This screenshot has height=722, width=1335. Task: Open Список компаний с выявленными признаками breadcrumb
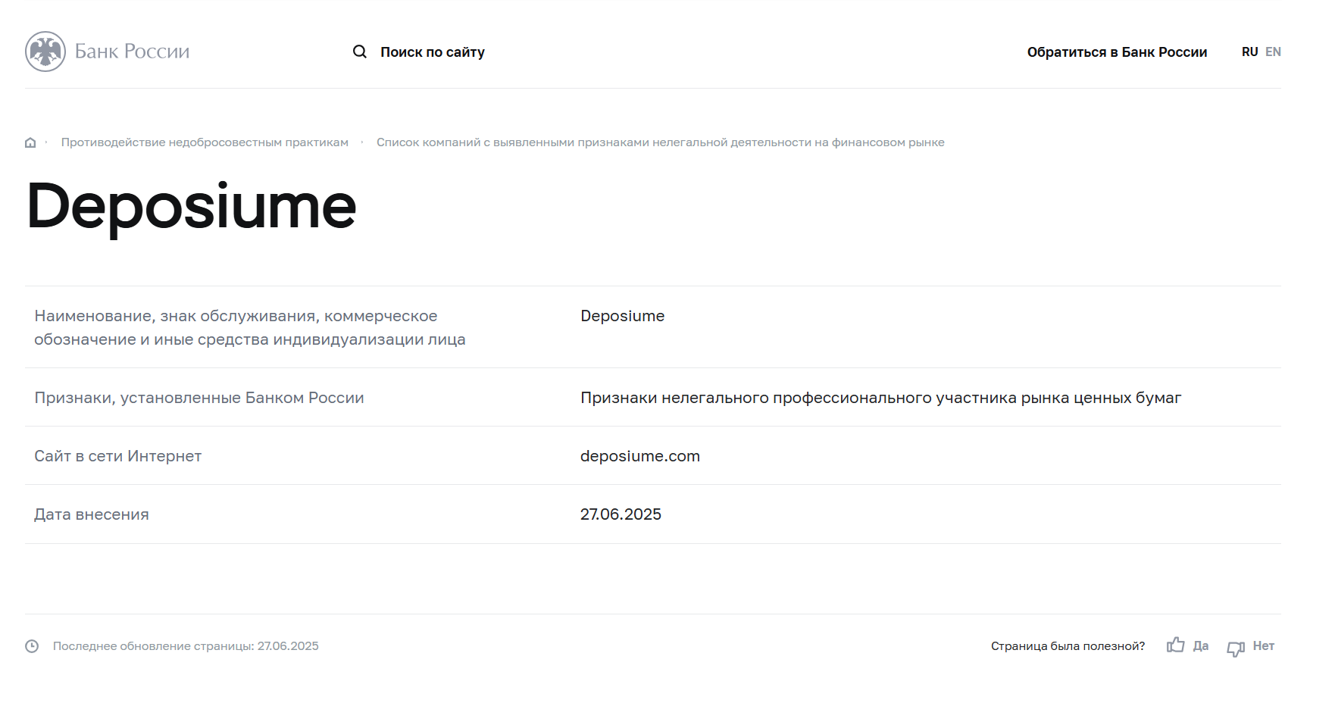click(661, 142)
